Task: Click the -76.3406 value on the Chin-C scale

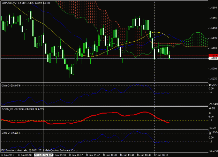Action: [213, 104]
